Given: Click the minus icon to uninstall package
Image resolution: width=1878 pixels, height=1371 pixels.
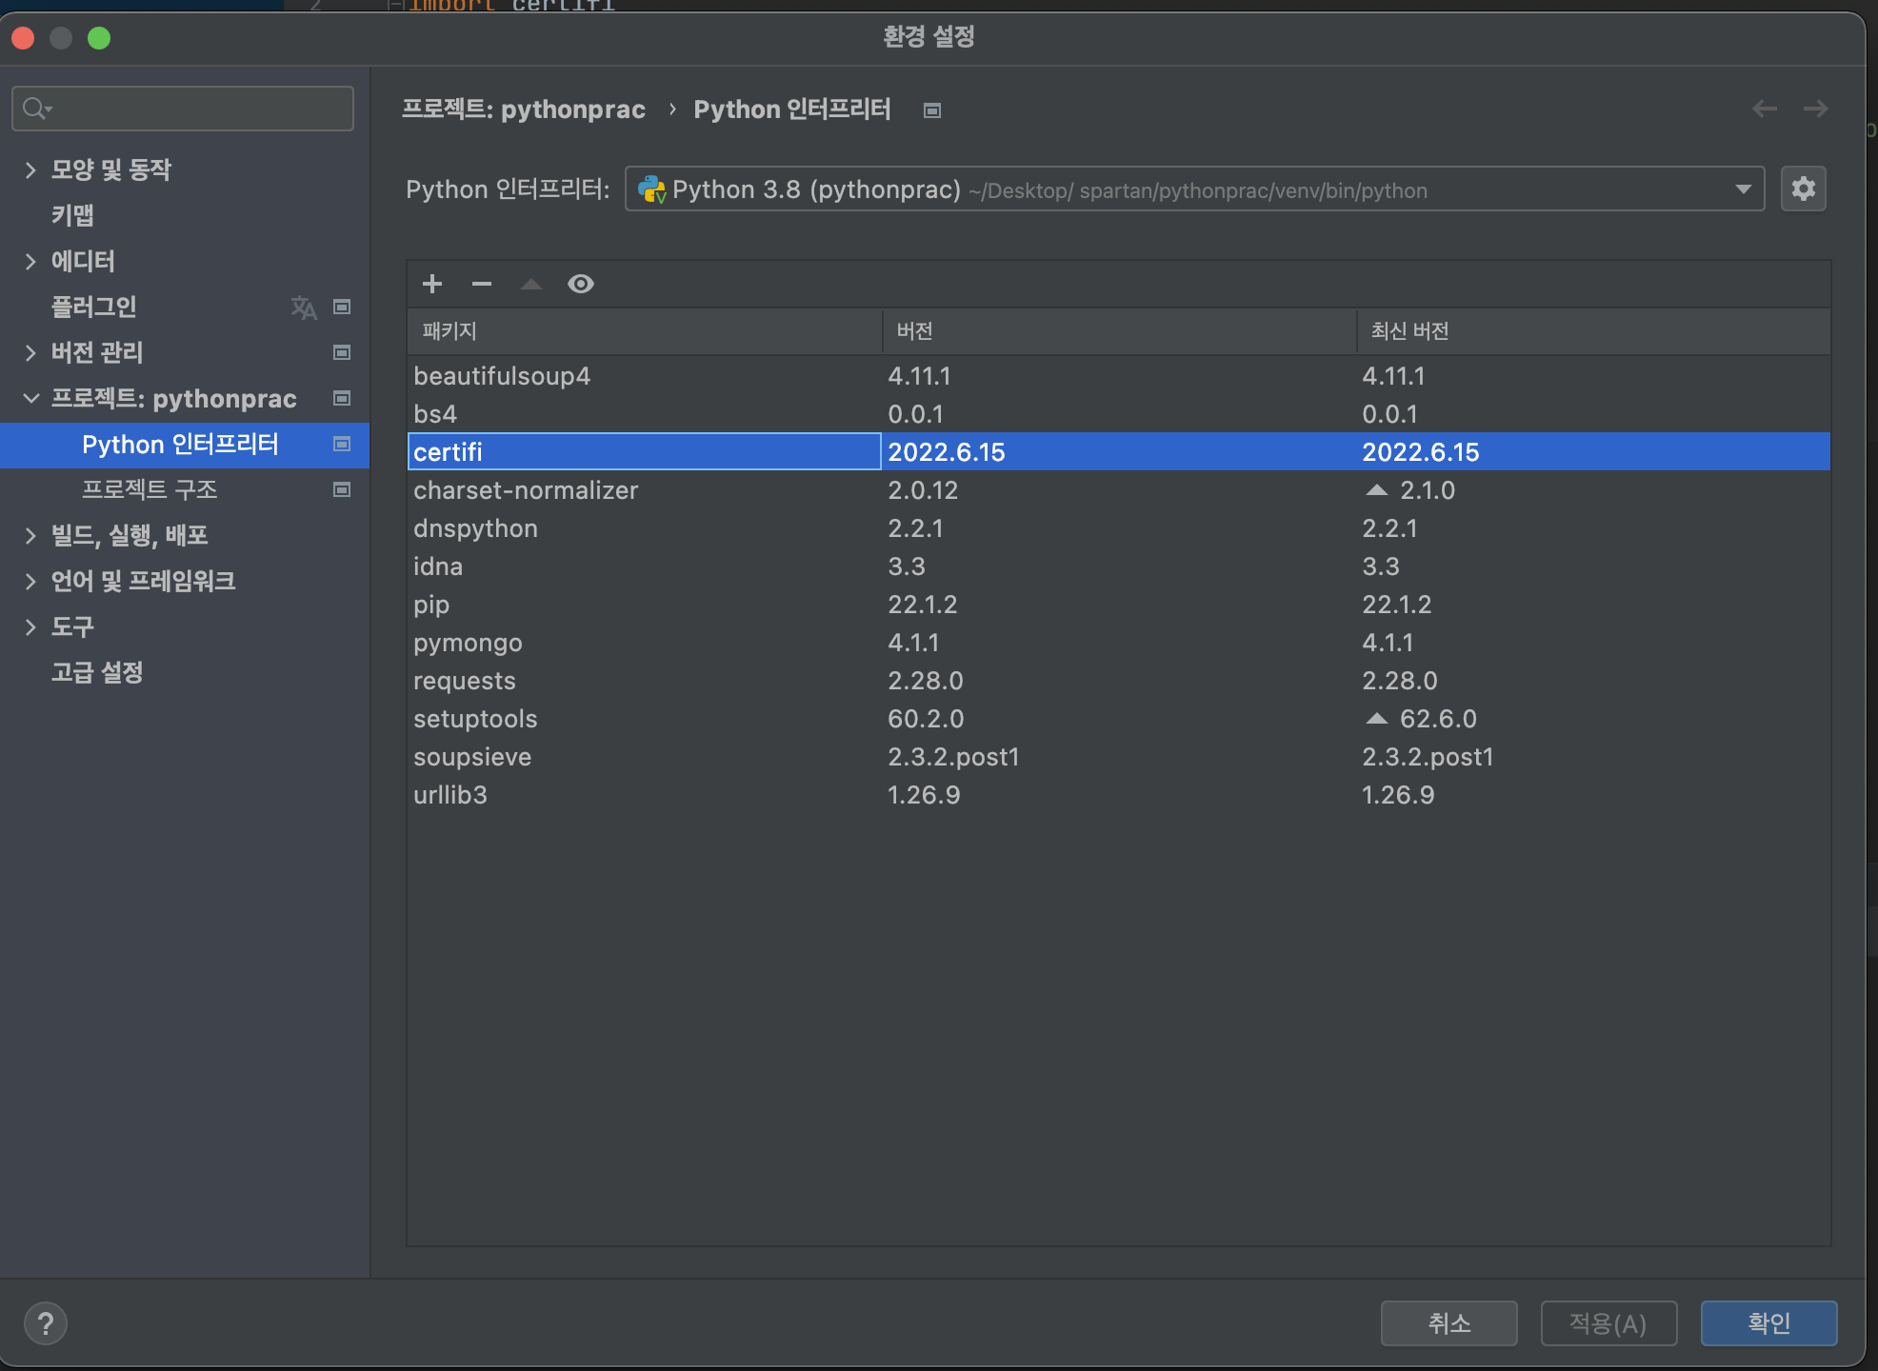Looking at the screenshot, I should click(x=482, y=284).
